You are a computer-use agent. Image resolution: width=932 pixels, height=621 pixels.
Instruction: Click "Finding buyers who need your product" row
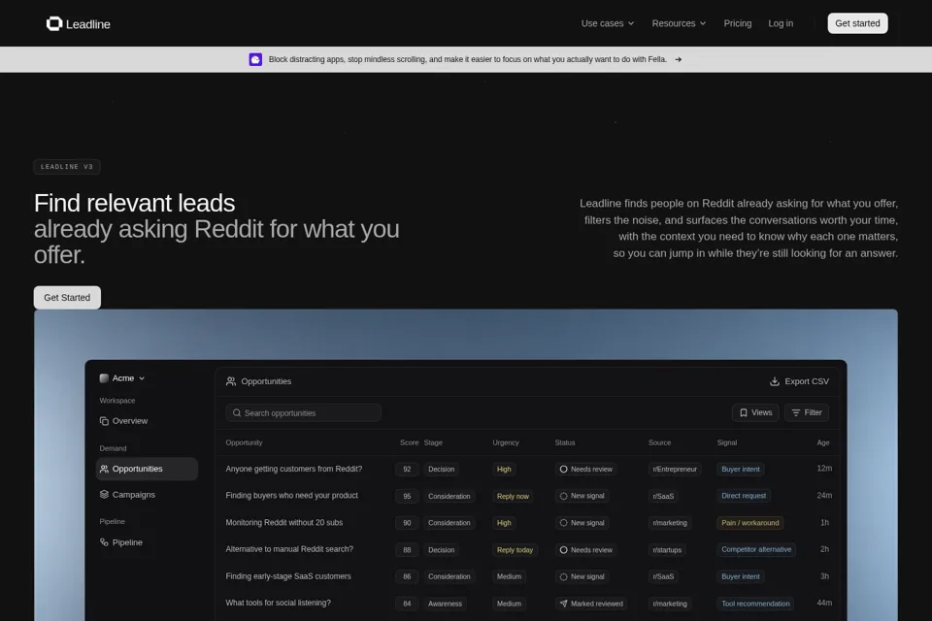(x=528, y=496)
